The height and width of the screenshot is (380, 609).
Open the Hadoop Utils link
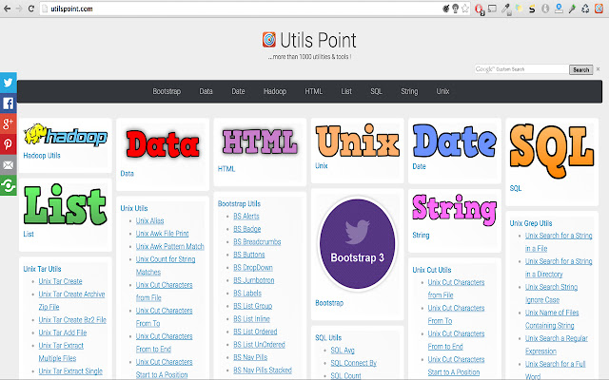[x=42, y=156]
